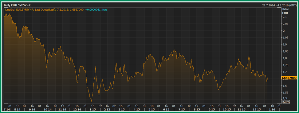Click the 12 15 month label on the timeline
This screenshot has width=299, height=113.
257,110
